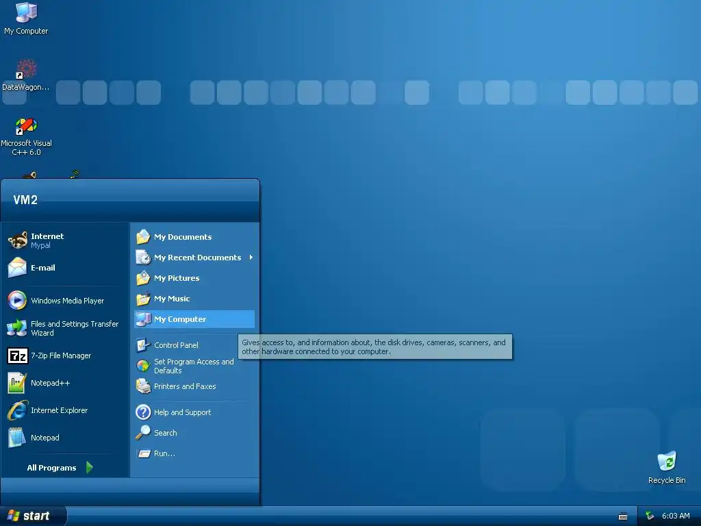
Task: Open the Run... dialog
Action: (194, 453)
